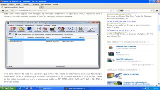Click the Skins para Programas subtitle text
160x90 pixels.
(126, 48)
